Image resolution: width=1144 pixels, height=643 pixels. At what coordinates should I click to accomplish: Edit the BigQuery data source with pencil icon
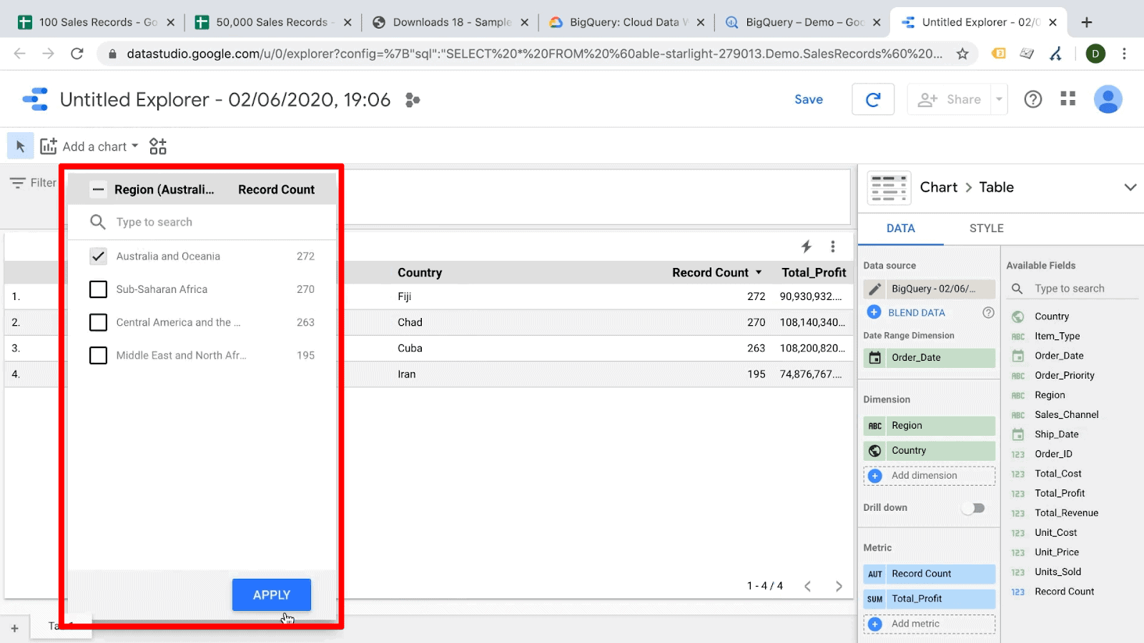tap(874, 289)
